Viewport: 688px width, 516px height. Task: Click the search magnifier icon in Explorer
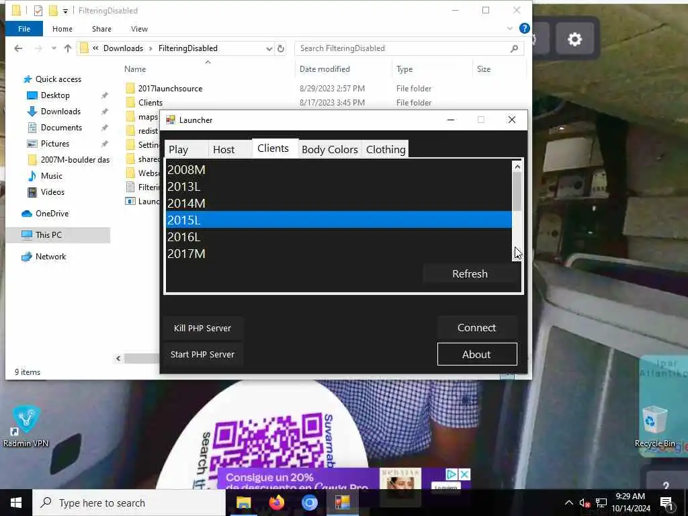[514, 48]
